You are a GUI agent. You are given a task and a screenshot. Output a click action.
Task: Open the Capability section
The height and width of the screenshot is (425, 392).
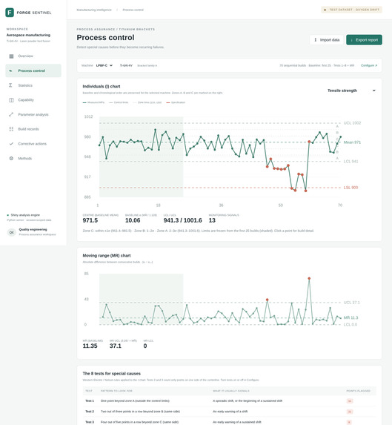click(x=33, y=100)
